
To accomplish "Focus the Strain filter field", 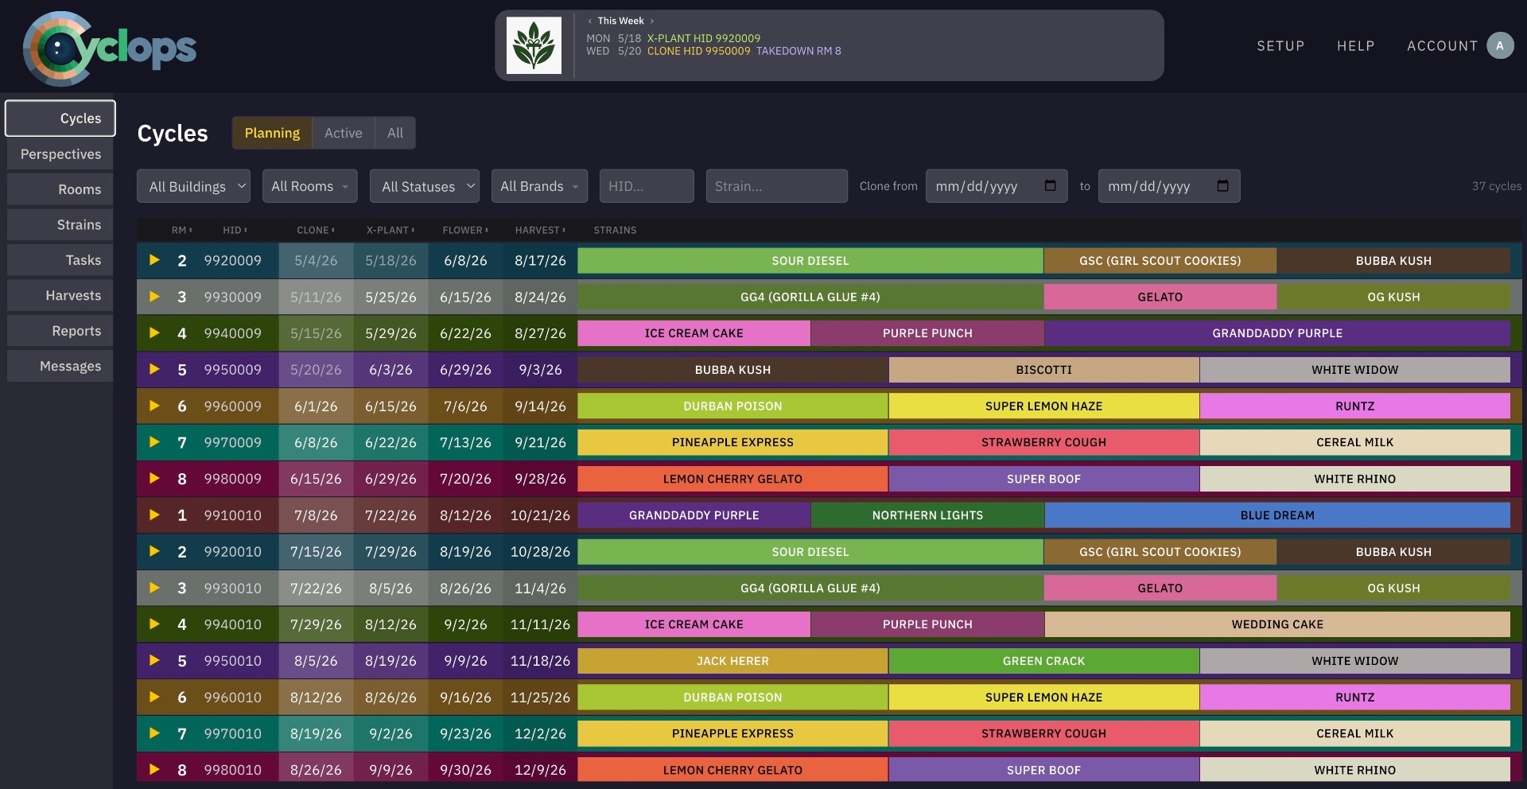I will click(x=777, y=186).
